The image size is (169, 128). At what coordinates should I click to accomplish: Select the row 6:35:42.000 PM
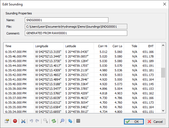click(x=82, y=75)
